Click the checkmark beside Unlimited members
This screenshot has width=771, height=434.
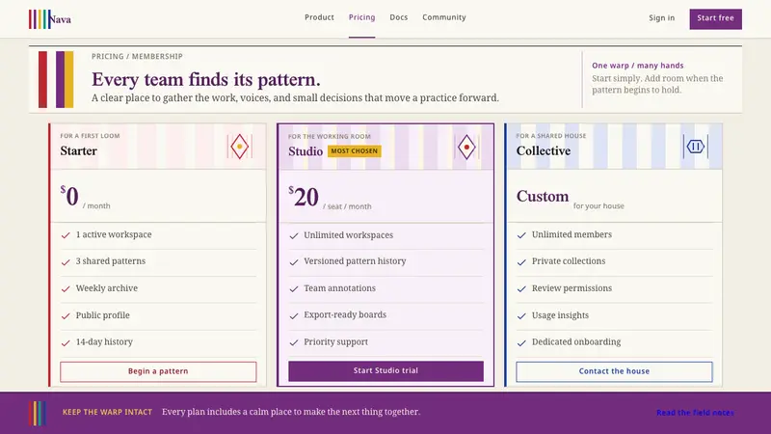(521, 235)
